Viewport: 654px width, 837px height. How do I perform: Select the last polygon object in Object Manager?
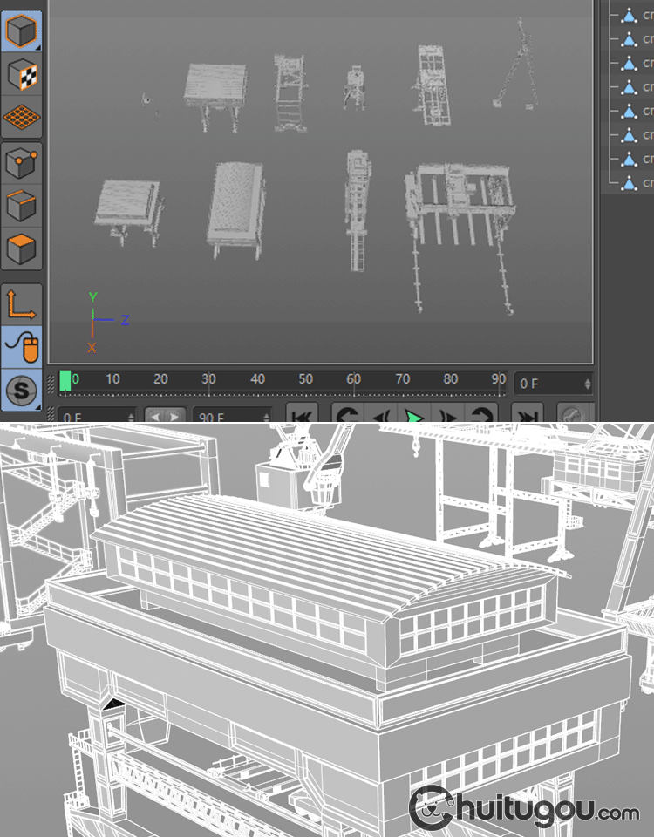click(628, 183)
